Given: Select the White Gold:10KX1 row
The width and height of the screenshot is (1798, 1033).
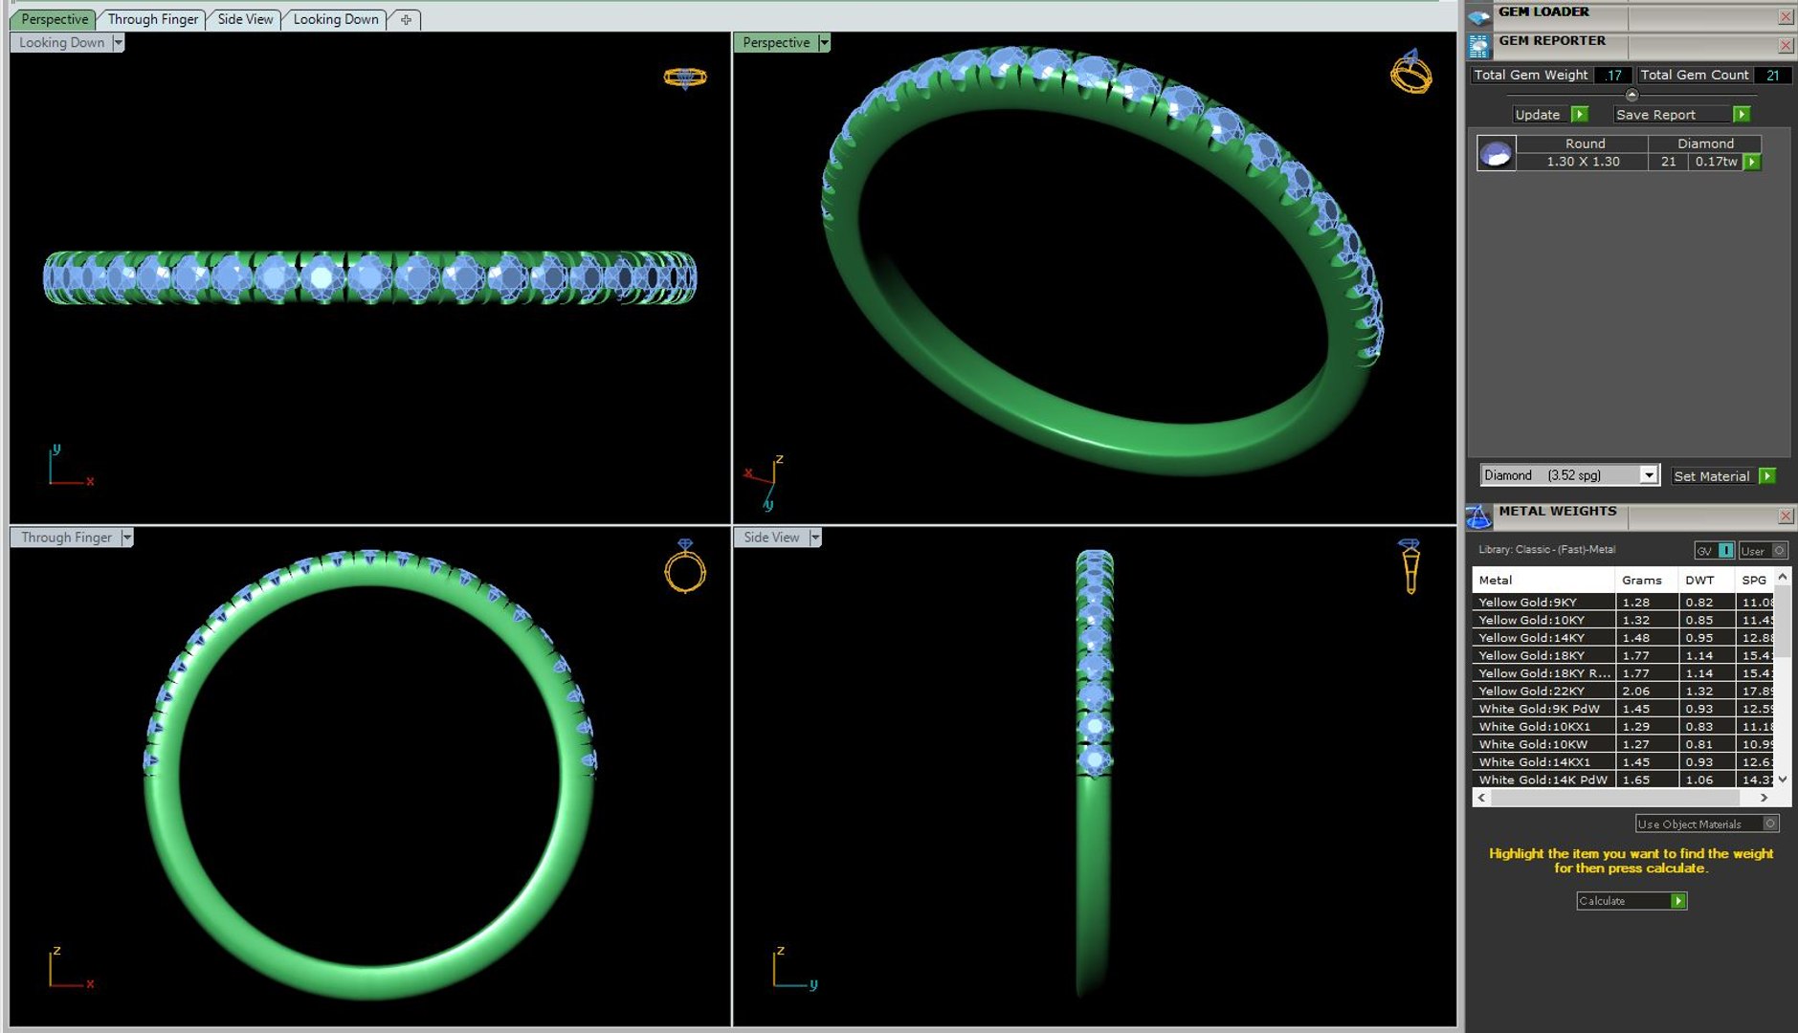Looking at the screenshot, I should 1623,727.
